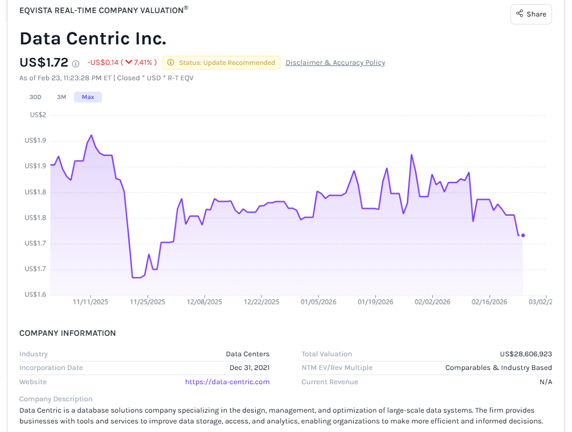Click the -US$0.14 price change text
The width and height of the screenshot is (572, 432).
tap(103, 63)
